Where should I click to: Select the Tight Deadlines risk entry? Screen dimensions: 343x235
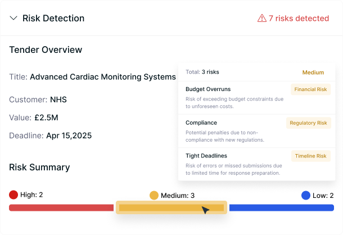click(206, 156)
